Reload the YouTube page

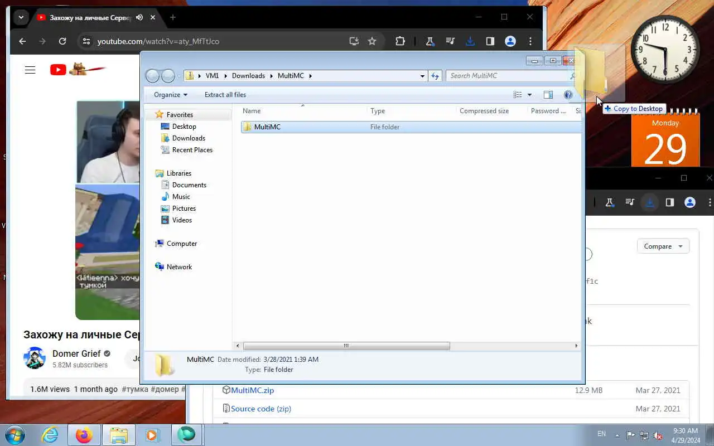(x=62, y=41)
